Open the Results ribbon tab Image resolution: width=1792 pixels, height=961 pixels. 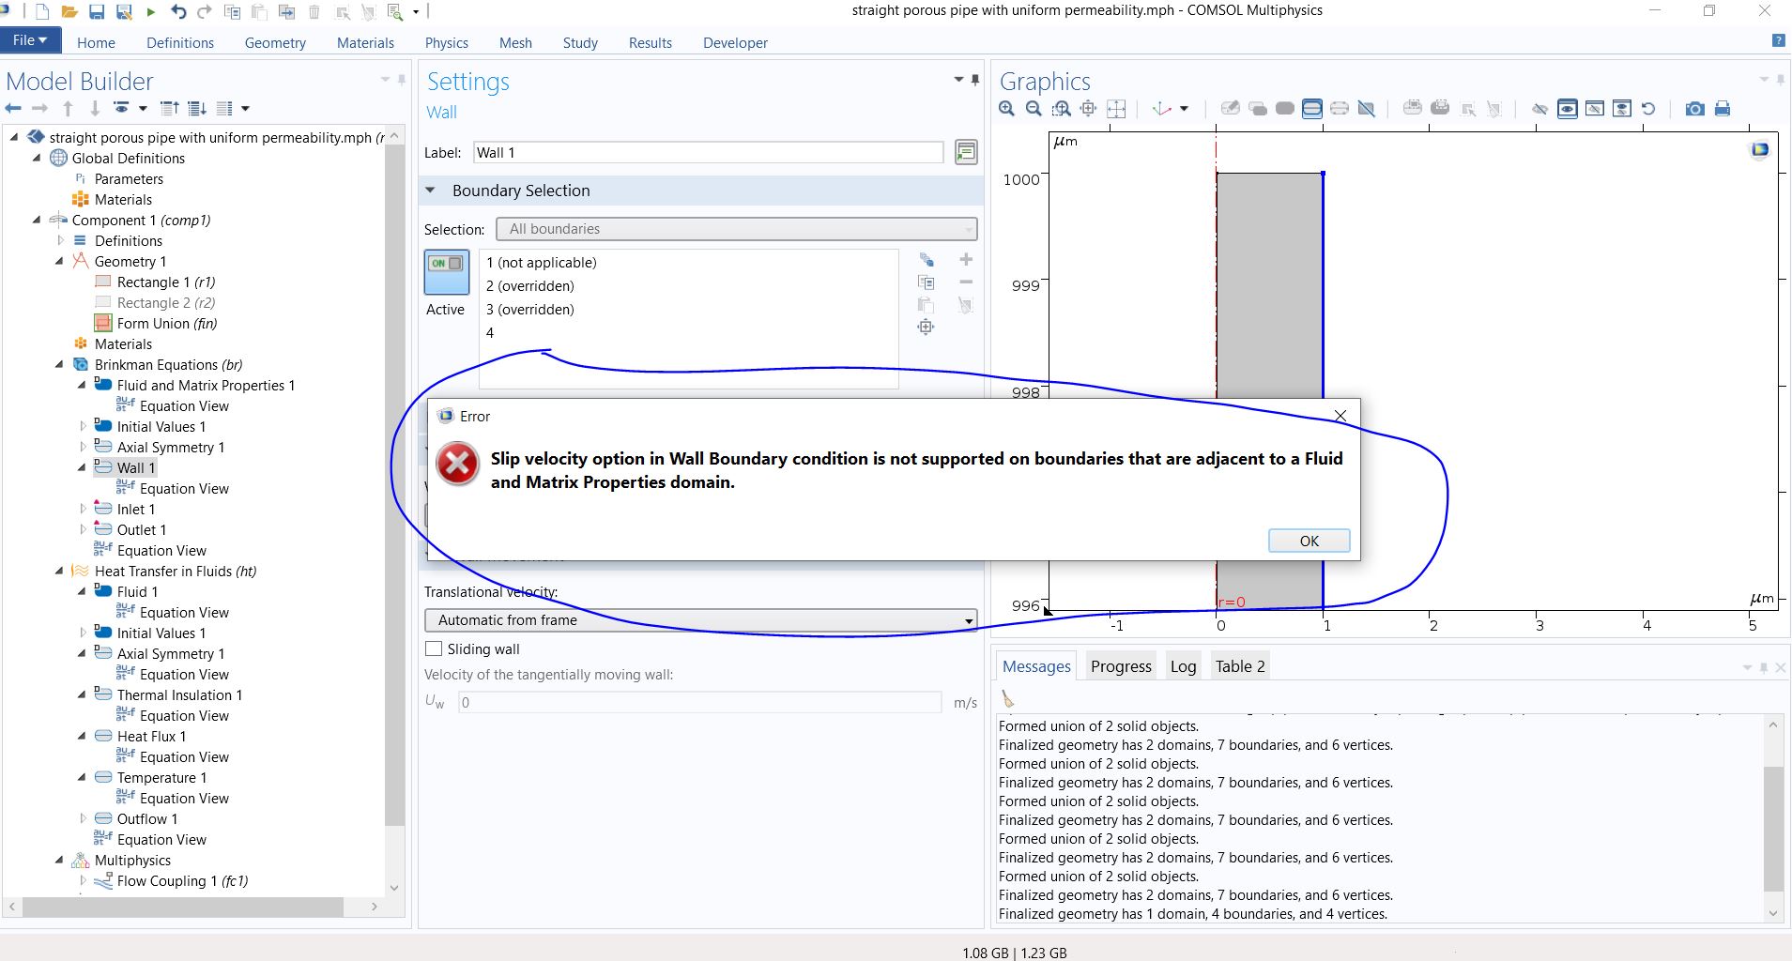(651, 43)
